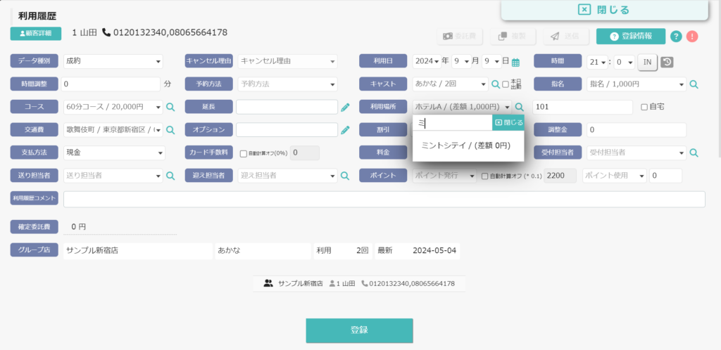
Task: Click the search magnifier next to 指名 dropdown
Action: coord(694,84)
